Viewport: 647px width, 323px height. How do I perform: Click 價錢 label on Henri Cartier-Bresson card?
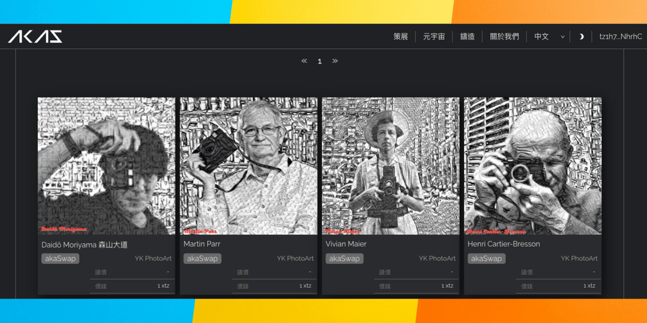[527, 287]
